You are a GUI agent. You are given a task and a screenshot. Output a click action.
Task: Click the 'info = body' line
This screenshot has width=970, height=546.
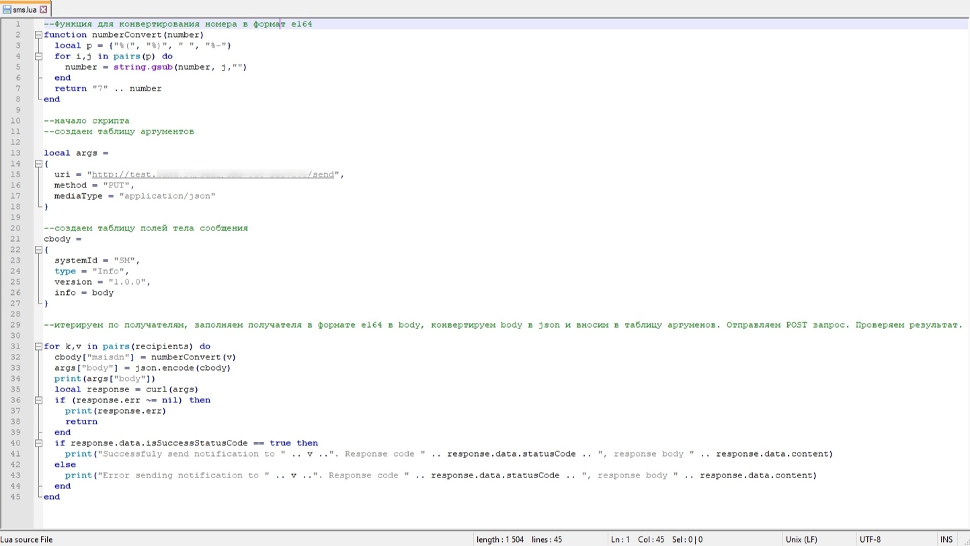[84, 293]
